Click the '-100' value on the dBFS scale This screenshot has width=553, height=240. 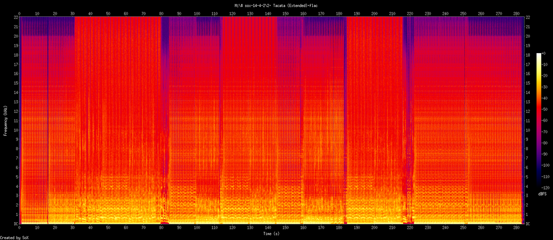tap(546, 166)
